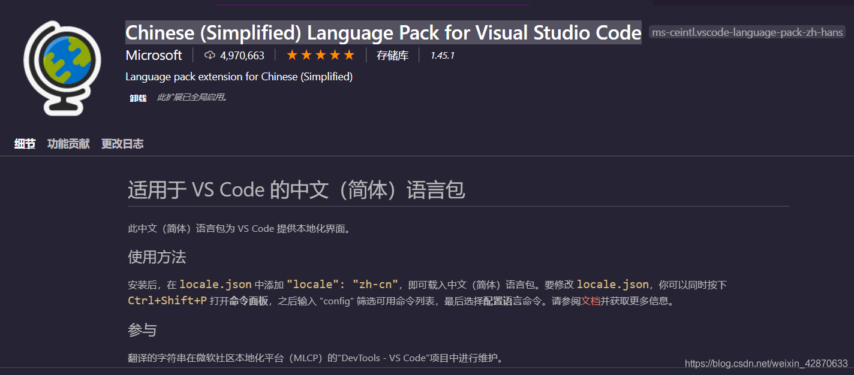Click the Ctrl+Shift+P shortcut text
Image resolution: width=854 pixels, height=375 pixels.
167,301
